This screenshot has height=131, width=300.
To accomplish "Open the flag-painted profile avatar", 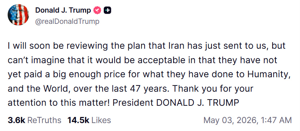I will (18, 15).
